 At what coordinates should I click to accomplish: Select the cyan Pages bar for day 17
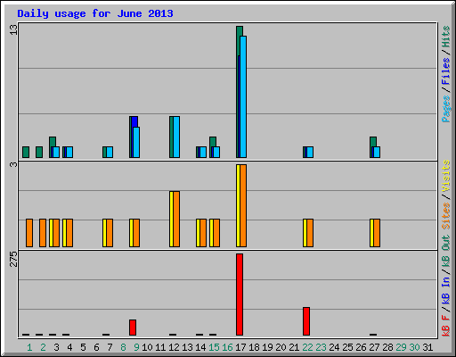click(x=243, y=96)
